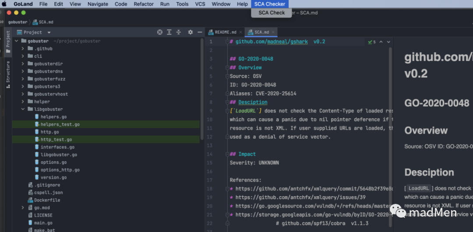Open the SCA Checker menu
473x232 pixels.
270,4
